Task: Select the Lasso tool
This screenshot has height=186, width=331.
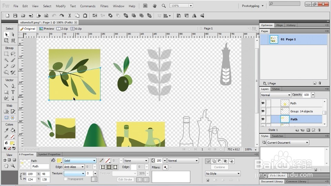Action: 13,54
